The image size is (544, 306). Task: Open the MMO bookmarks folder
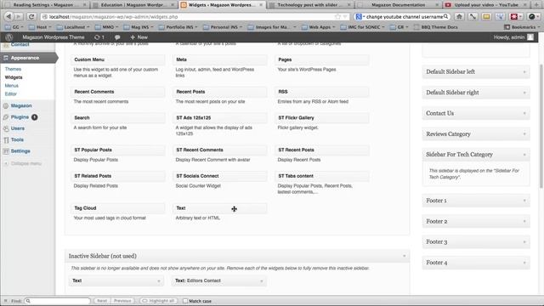pos(108,26)
